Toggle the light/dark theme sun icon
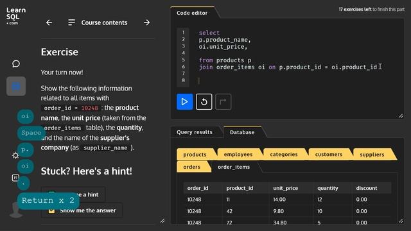This screenshot has width=411, height=231. [x=15, y=155]
